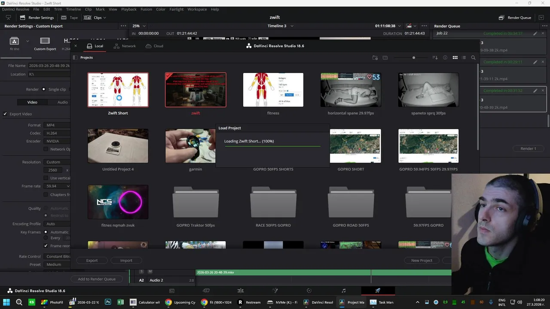Enable the Chapters from markers checkbox
This screenshot has width=550, height=309.
pyautogui.click(x=46, y=194)
